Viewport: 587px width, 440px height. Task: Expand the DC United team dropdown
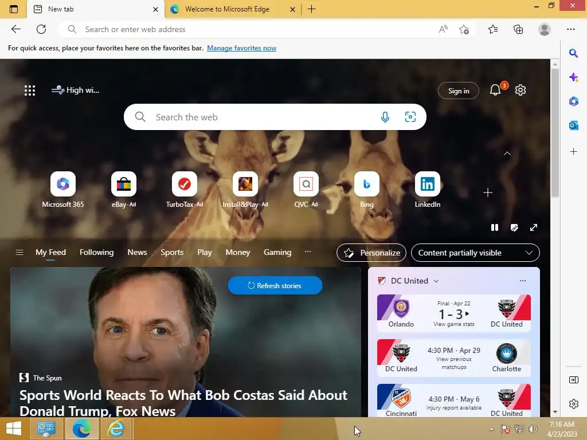click(x=436, y=281)
